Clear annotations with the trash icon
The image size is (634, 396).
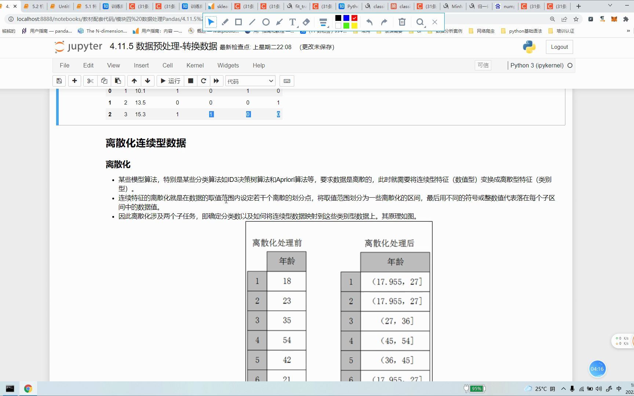402,22
